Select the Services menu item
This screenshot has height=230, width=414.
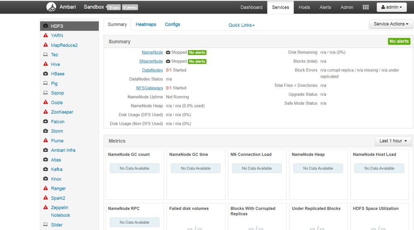coord(281,7)
